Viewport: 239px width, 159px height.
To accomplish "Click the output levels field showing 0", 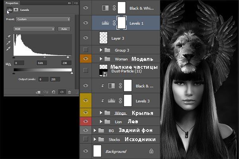I will 43,79.
